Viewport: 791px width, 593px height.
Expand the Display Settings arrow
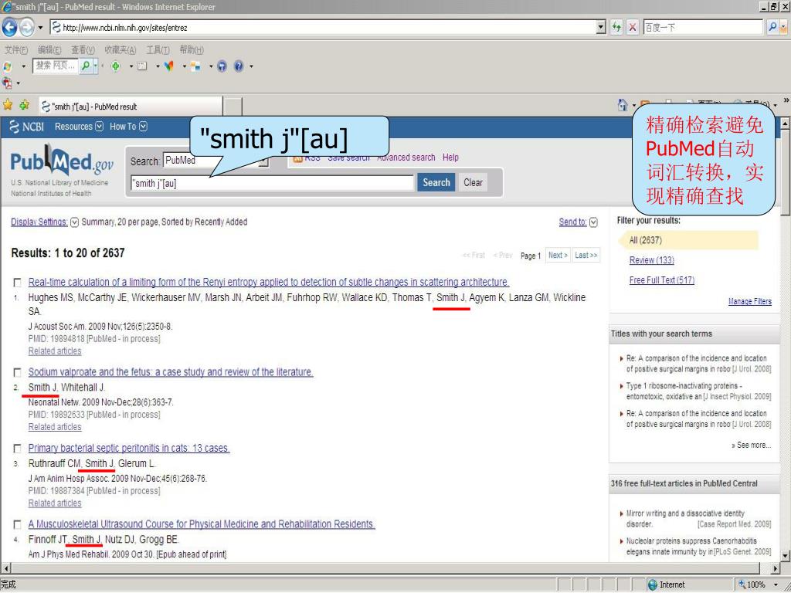pos(74,222)
